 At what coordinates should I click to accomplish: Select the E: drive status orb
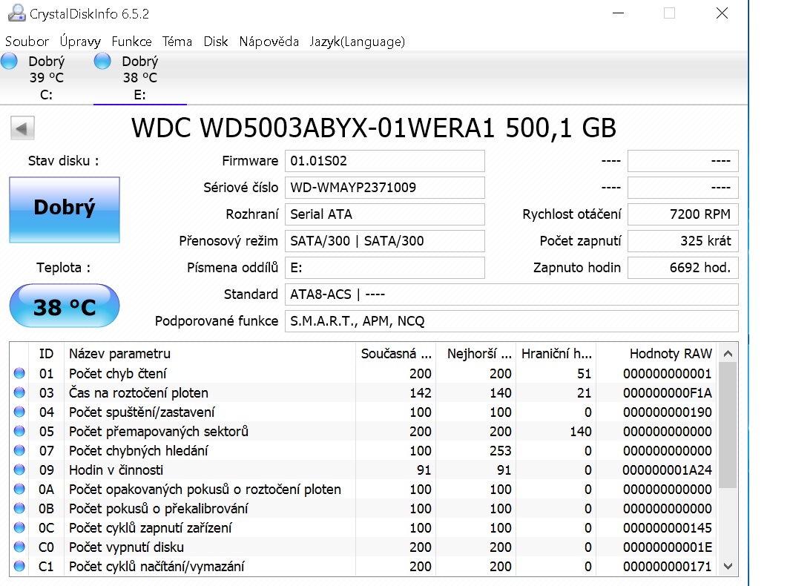click(102, 62)
